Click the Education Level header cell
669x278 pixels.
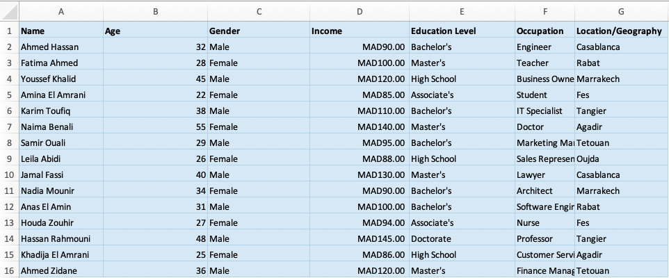point(462,31)
